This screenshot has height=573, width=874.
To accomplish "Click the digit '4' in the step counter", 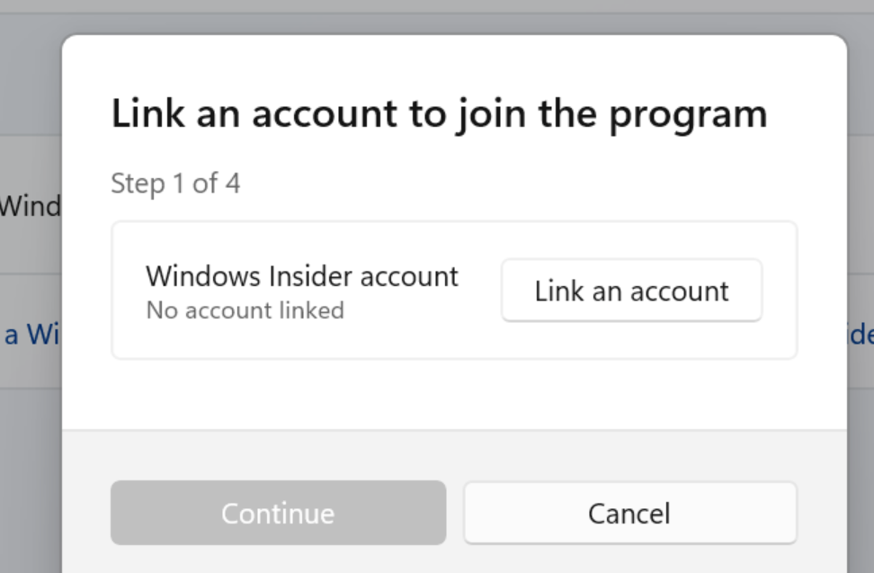I will click(232, 184).
